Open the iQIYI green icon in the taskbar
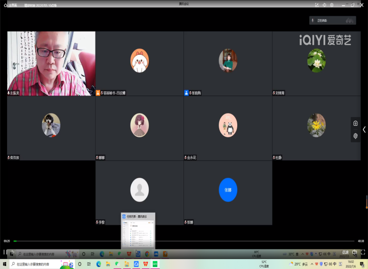This screenshot has width=368, height=269. click(155, 264)
